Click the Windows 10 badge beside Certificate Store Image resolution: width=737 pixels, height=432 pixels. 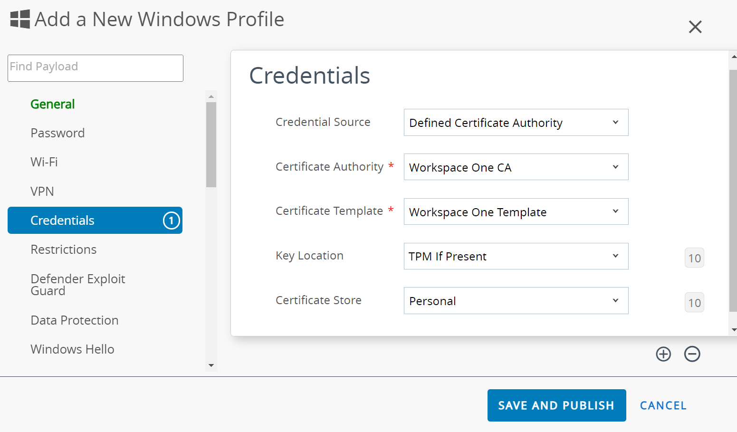tap(694, 303)
